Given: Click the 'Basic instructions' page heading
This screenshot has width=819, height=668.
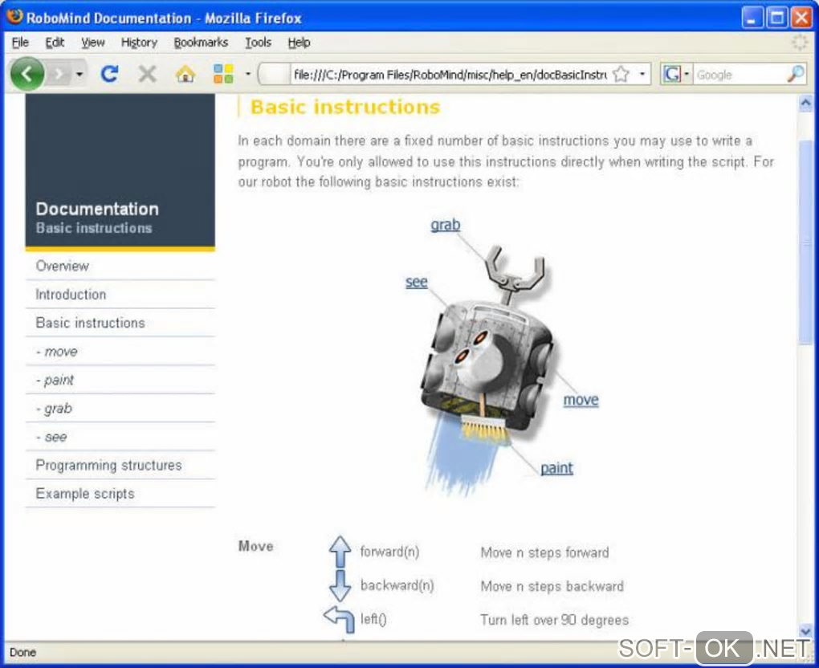Looking at the screenshot, I should coord(345,107).
